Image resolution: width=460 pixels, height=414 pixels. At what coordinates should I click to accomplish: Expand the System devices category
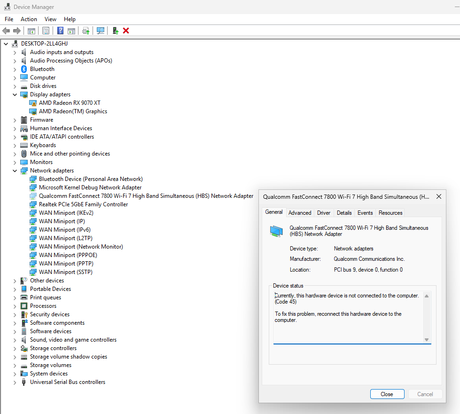tap(15, 374)
